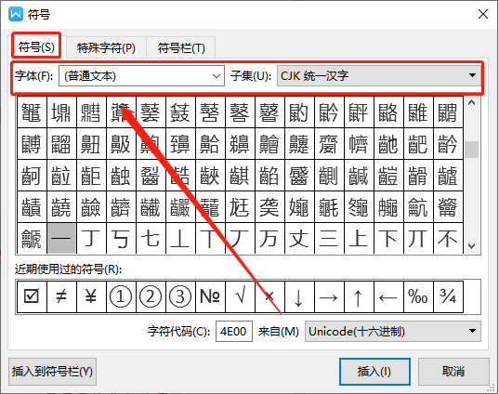
Task: Expand the 子集 CJK subset dropdown
Action: [x=379, y=76]
